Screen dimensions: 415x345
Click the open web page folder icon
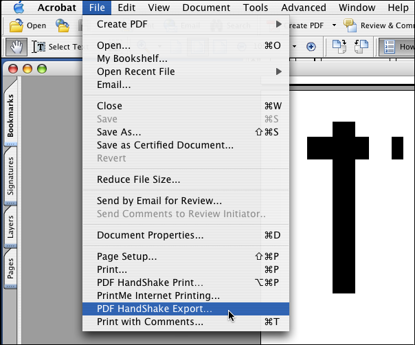[63, 25]
